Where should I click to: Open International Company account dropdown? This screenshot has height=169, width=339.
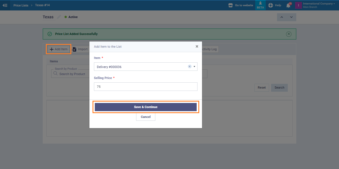(x=318, y=5)
